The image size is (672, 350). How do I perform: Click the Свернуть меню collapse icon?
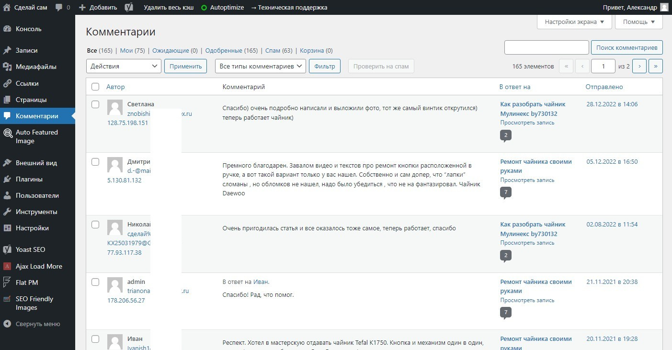coord(7,324)
